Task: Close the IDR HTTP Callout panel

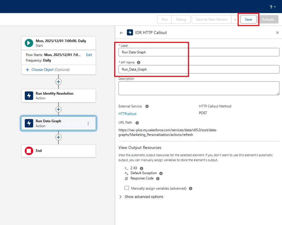Action: 277,33
